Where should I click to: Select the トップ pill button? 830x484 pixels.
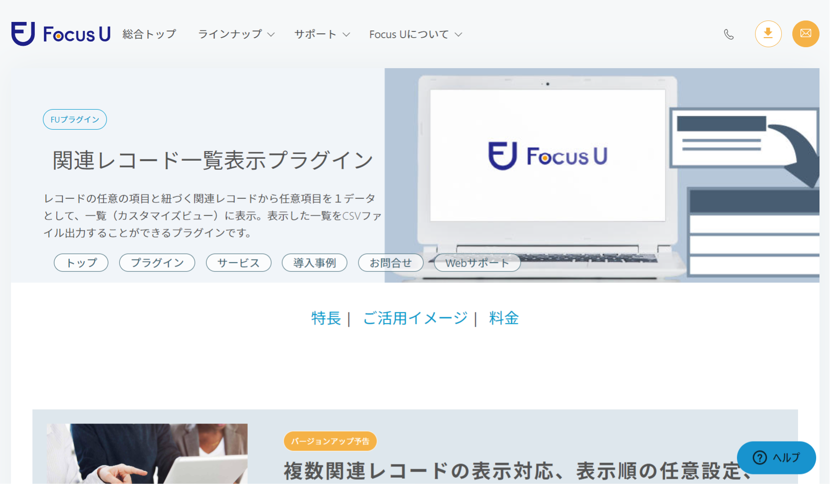click(x=81, y=263)
